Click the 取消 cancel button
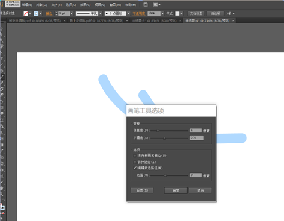The height and width of the screenshot is (221, 284). (200, 190)
